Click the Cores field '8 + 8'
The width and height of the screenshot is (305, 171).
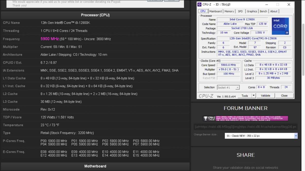tap(261, 87)
